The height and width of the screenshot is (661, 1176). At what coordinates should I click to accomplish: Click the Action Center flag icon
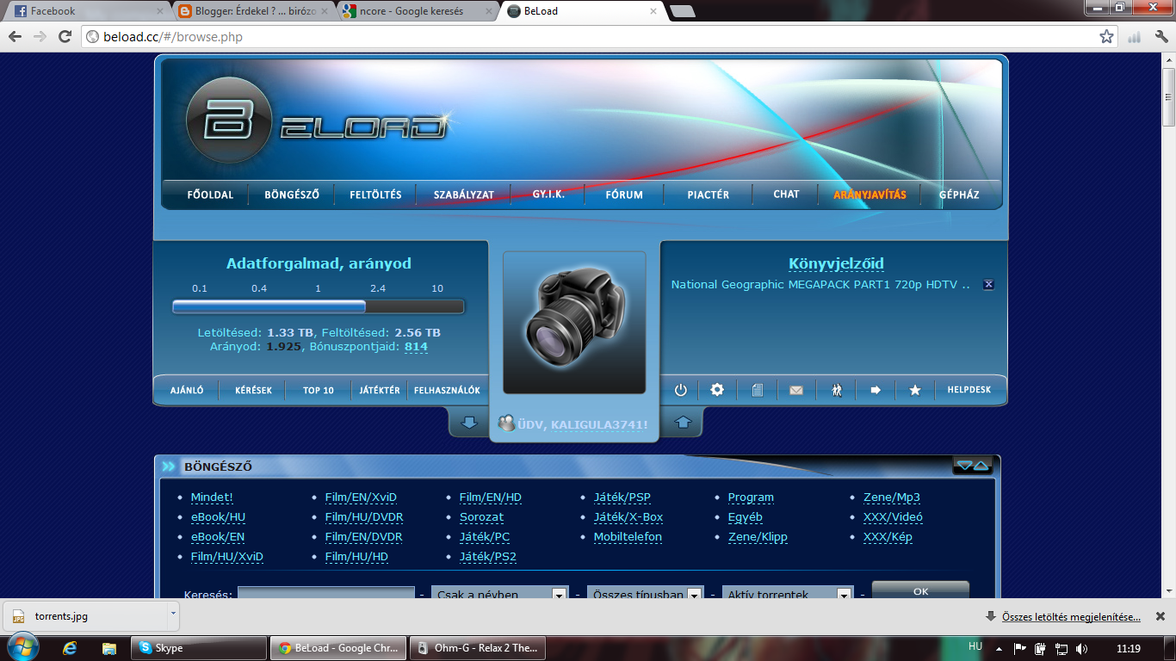[x=1019, y=648]
